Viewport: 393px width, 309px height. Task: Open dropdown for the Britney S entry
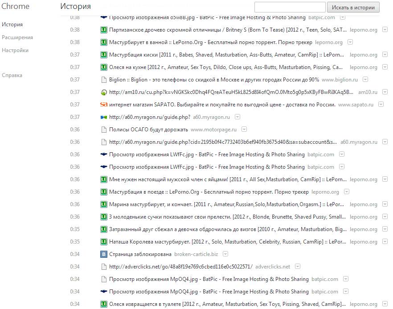385,29
